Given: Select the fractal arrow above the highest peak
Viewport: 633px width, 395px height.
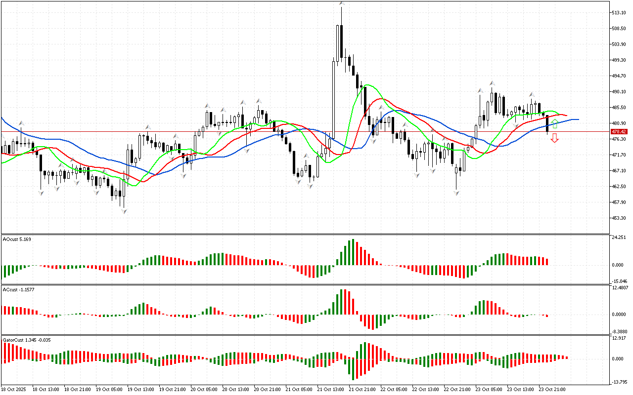Looking at the screenshot, I should pos(341,4).
